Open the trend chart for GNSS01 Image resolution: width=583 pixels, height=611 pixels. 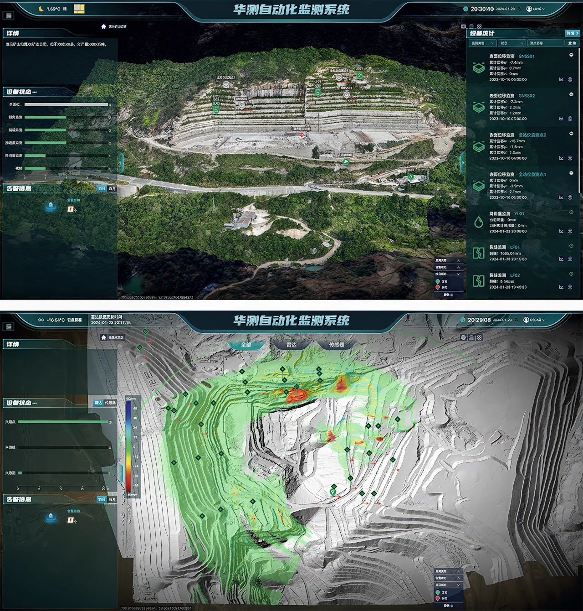click(561, 79)
